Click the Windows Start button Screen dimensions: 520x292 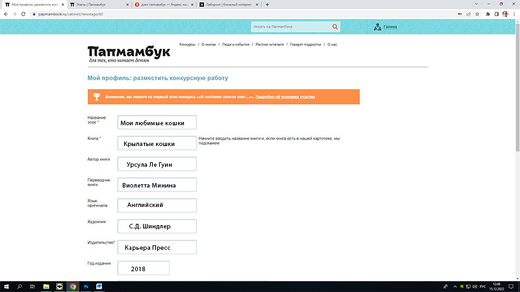[6, 286]
